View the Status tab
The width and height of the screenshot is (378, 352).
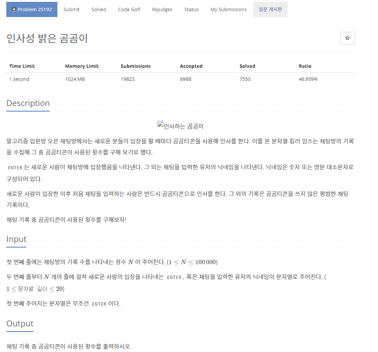(191, 9)
